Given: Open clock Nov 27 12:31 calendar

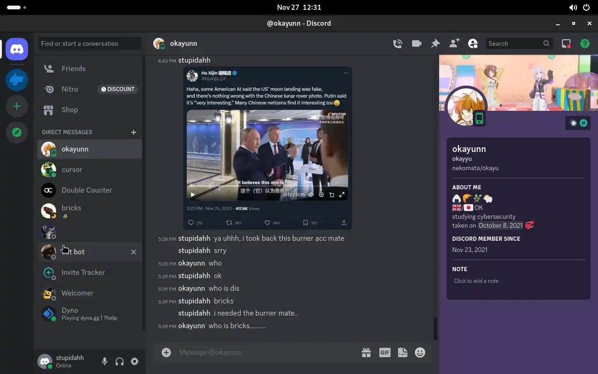Looking at the screenshot, I should click(x=299, y=7).
